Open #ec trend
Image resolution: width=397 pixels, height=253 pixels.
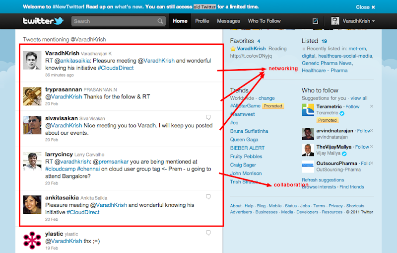click(234, 123)
